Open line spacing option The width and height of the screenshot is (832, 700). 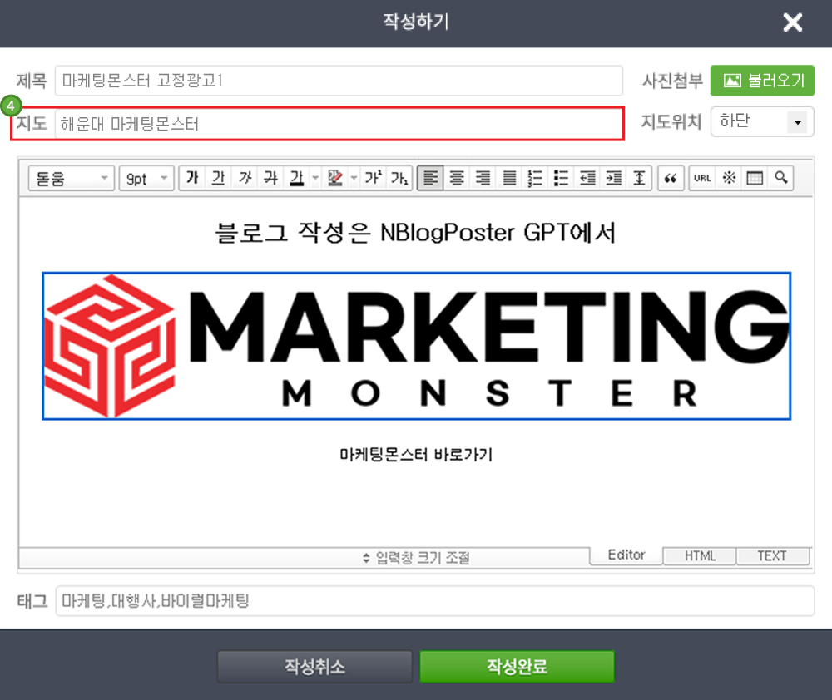pyautogui.click(x=639, y=178)
